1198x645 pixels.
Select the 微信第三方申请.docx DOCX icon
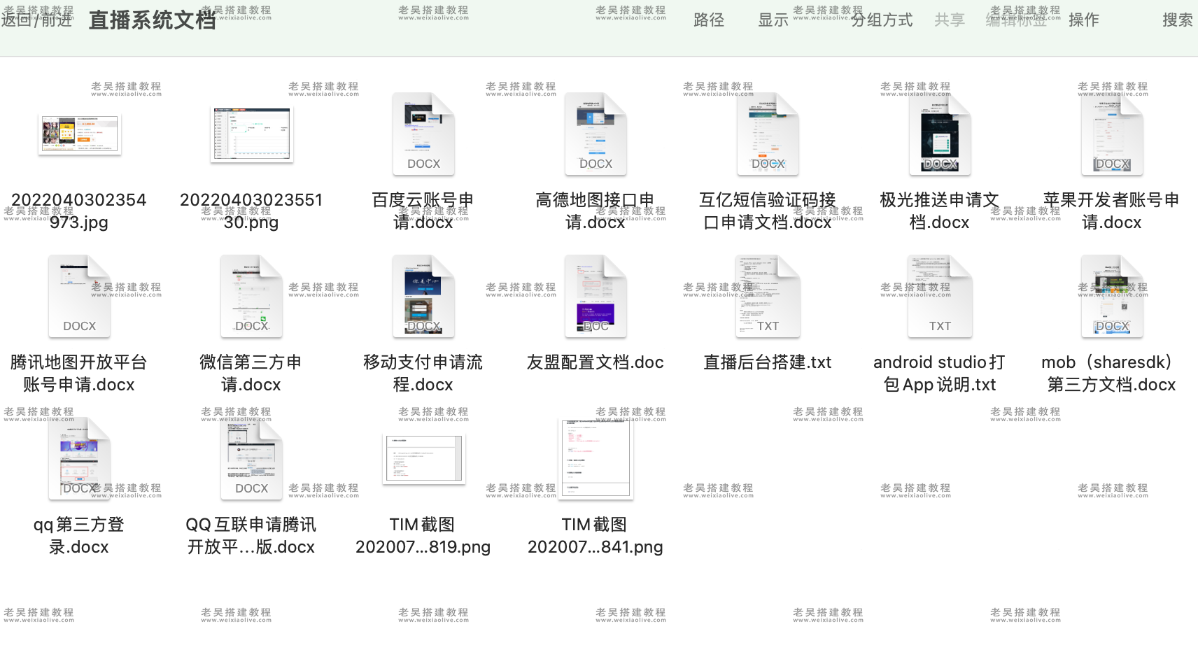(x=251, y=295)
